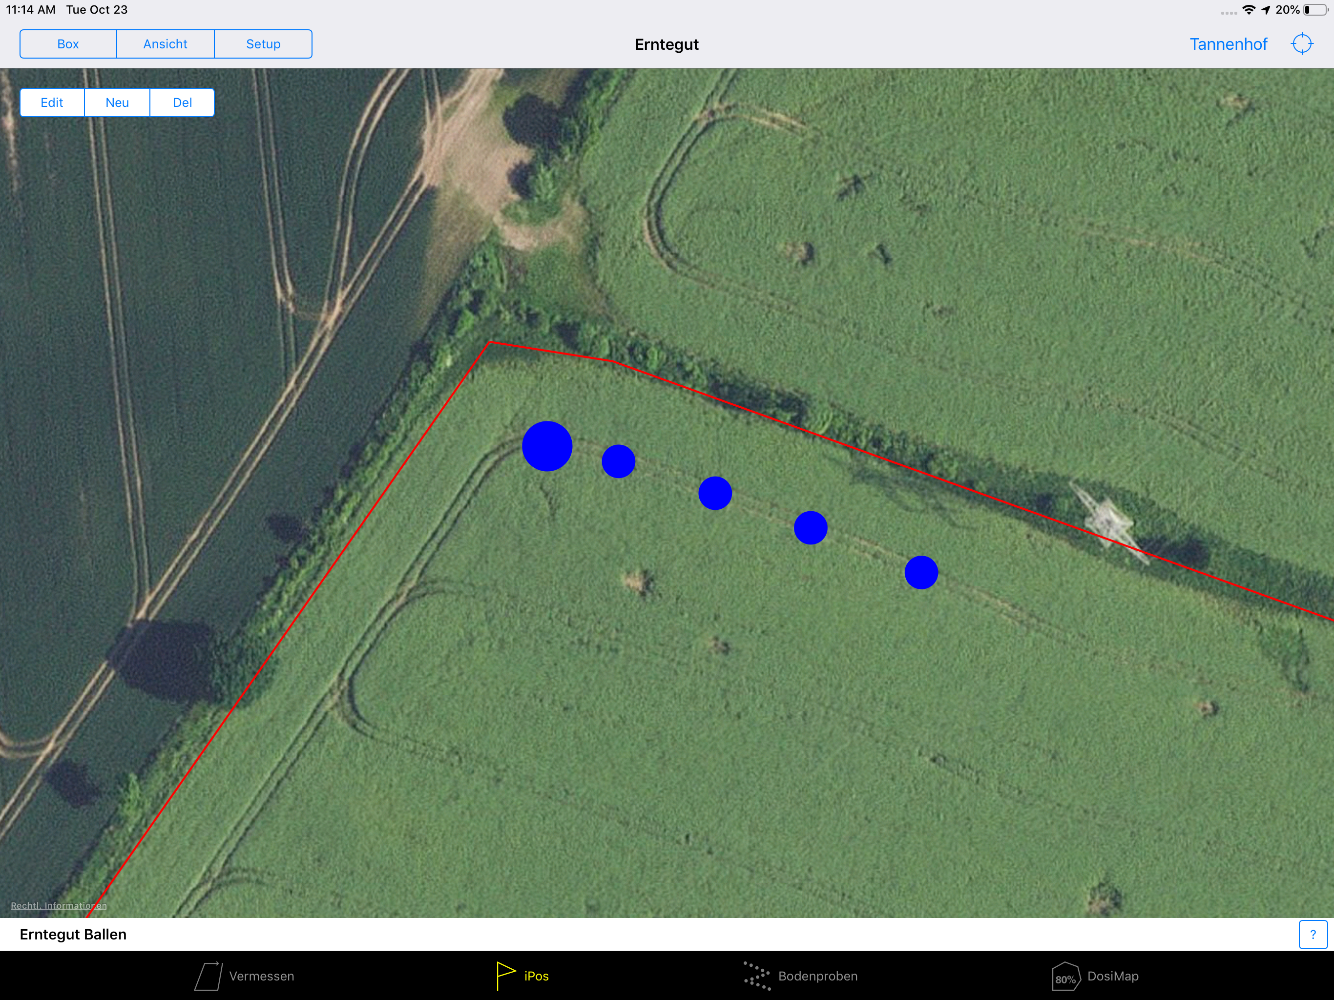Open the Ansicht view menu
This screenshot has width=1334, height=1000.
click(x=165, y=44)
